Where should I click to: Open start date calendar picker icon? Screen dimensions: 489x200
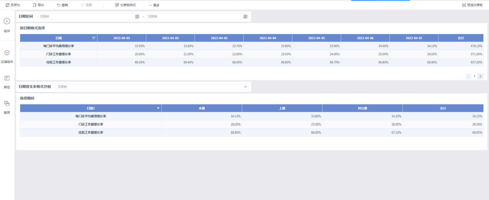pyautogui.click(x=137, y=17)
